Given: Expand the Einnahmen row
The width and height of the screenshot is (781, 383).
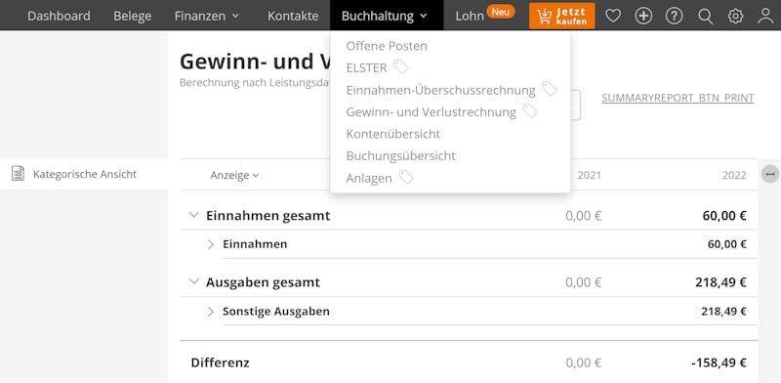Looking at the screenshot, I should click(x=211, y=244).
